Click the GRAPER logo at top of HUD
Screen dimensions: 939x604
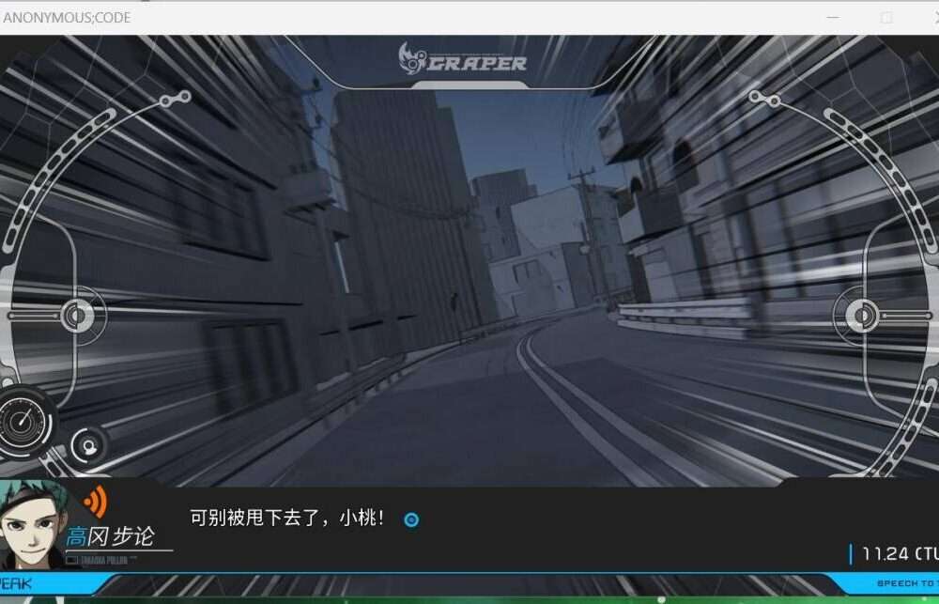pyautogui.click(x=462, y=59)
